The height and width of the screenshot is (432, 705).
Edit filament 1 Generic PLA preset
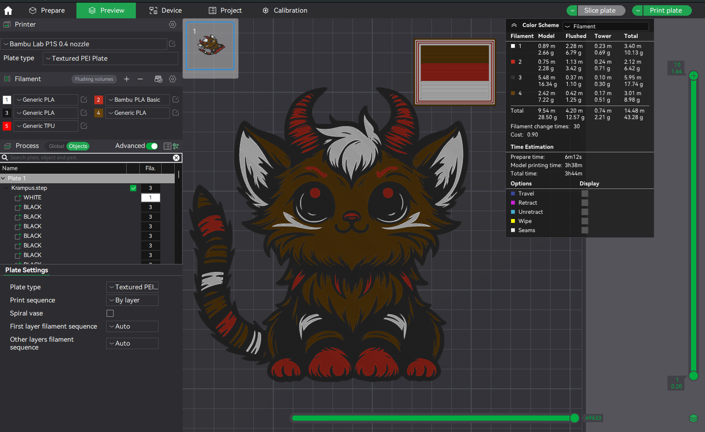tap(84, 99)
